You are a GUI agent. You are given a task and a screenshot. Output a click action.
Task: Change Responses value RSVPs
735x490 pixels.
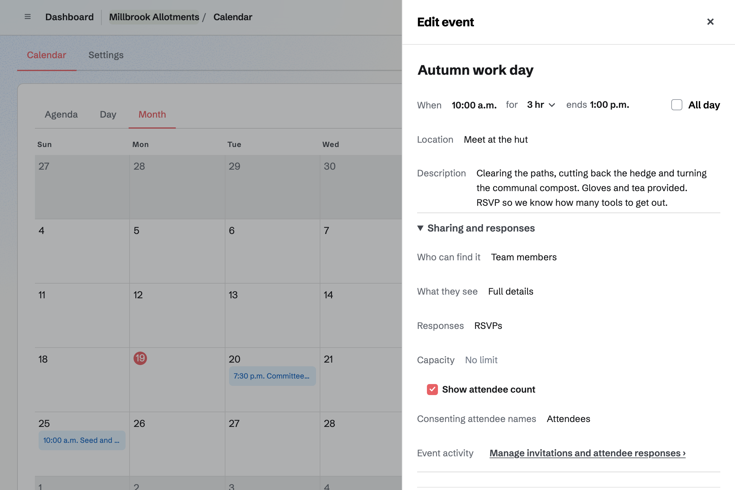(x=488, y=326)
